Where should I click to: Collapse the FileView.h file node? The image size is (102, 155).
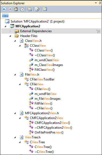pos(15,75)
